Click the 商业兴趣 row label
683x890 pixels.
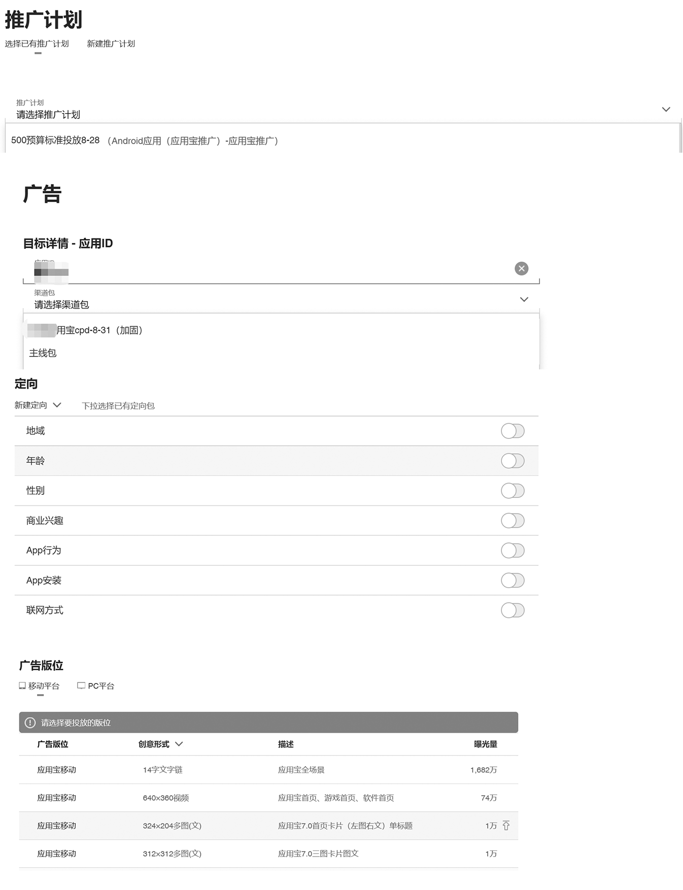pos(45,521)
